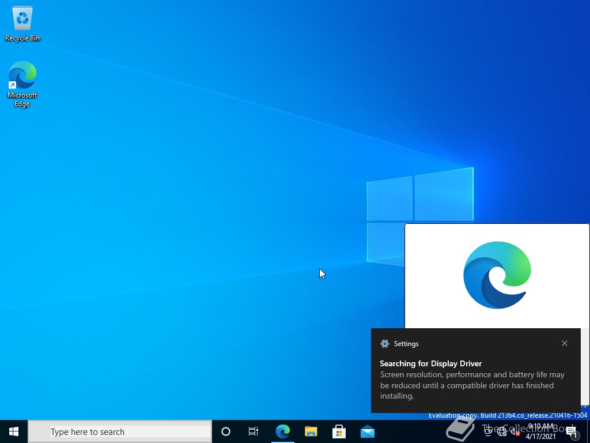This screenshot has height=443, width=590.
Task: Open the clock showing 9:10 AM 4/17/2021
Action: [540, 431]
